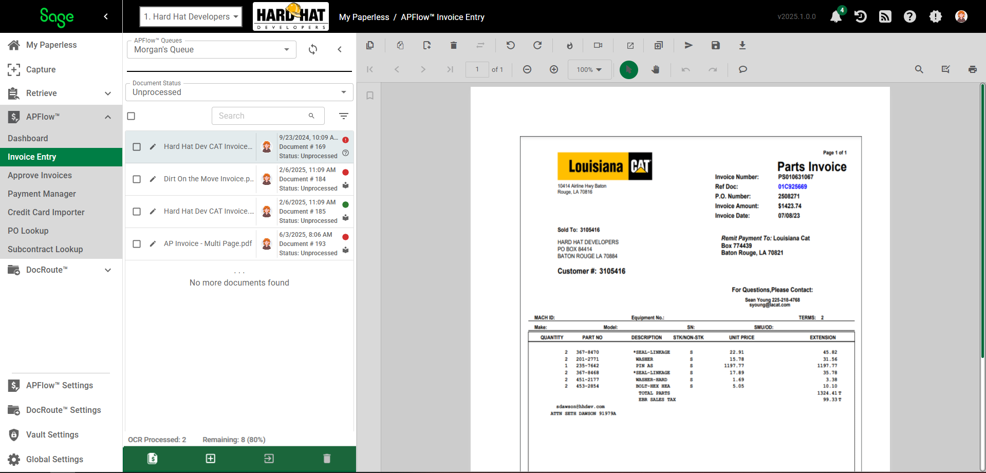Zoom out with the minus circle icon
The height and width of the screenshot is (473, 986).
pyautogui.click(x=527, y=69)
